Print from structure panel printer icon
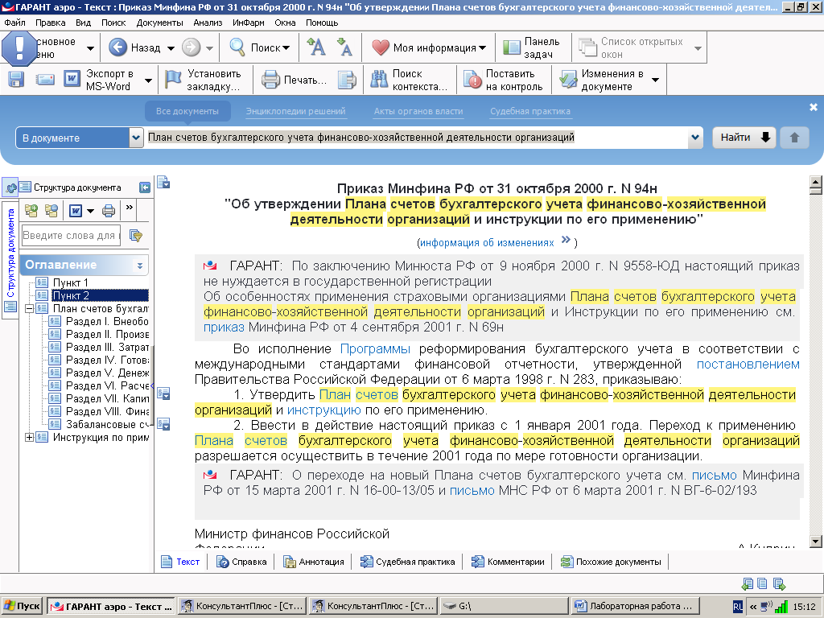The width and height of the screenshot is (824, 618). coord(109,212)
